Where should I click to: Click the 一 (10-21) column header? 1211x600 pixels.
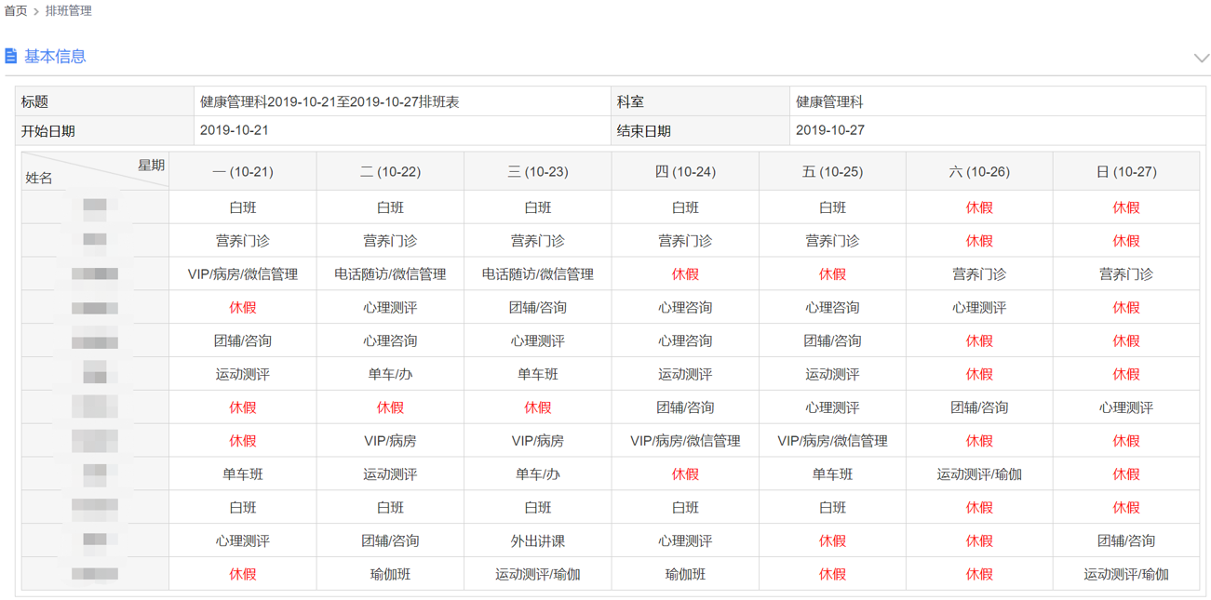[x=243, y=172]
